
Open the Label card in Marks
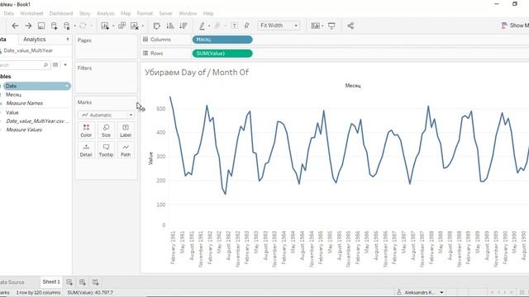coord(126,130)
